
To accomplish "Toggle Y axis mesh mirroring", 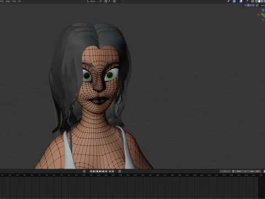I will click(x=251, y=6).
